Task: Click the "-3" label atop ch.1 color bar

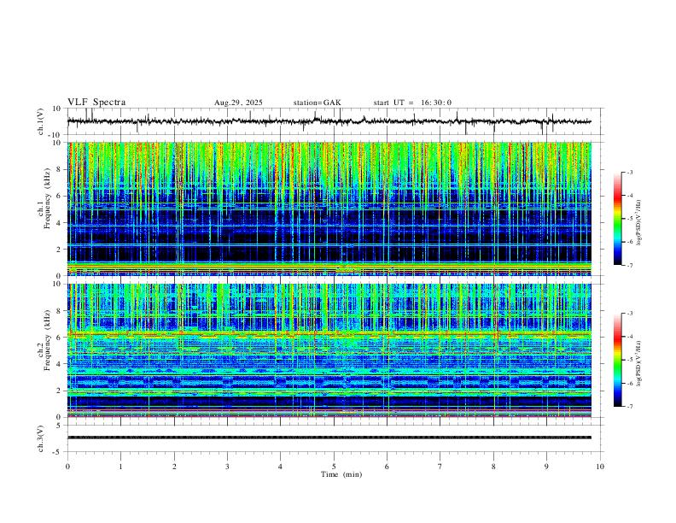Action: click(629, 172)
